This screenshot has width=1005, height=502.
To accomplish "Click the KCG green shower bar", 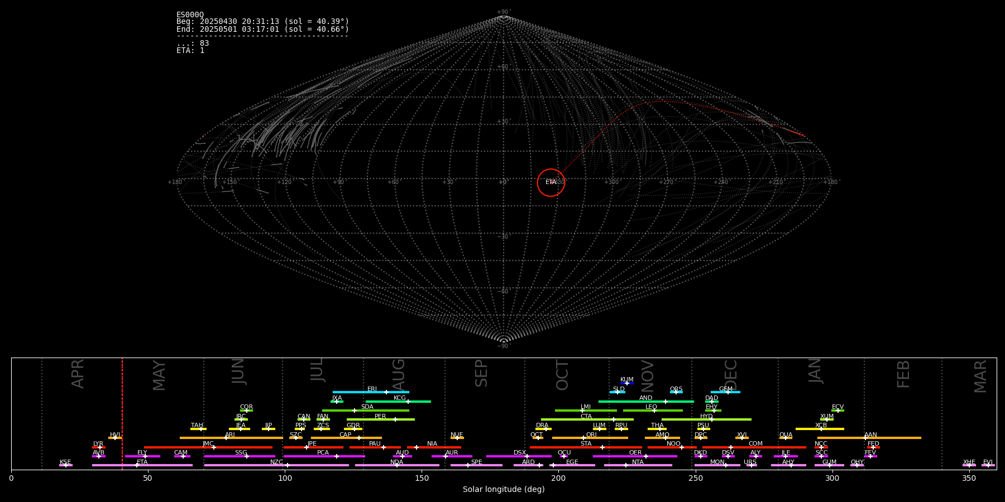I will [x=398, y=401].
